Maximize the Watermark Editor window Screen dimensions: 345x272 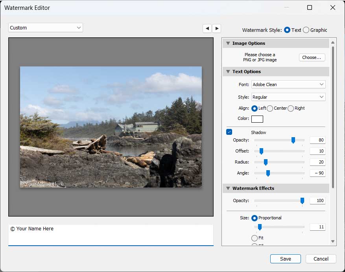pos(309,7)
